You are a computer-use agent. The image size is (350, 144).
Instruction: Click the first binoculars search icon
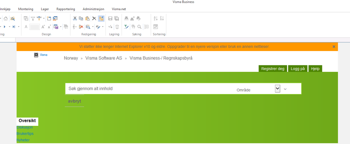pos(126,19)
